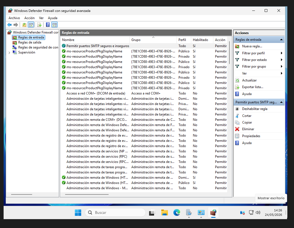Click the blue Help toolbar icon

coord(48,25)
